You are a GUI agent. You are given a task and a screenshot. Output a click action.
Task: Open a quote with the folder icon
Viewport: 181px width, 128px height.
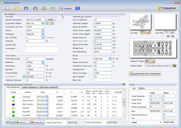tap(17, 8)
